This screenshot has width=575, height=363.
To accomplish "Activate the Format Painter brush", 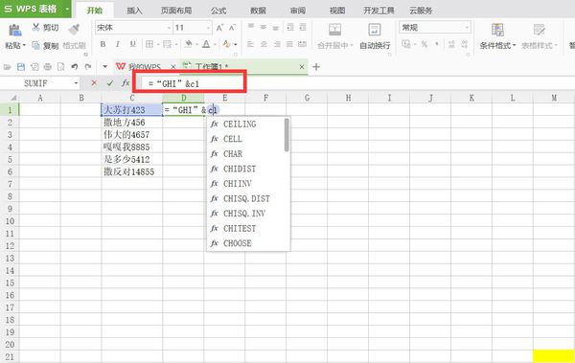I will [75, 29].
